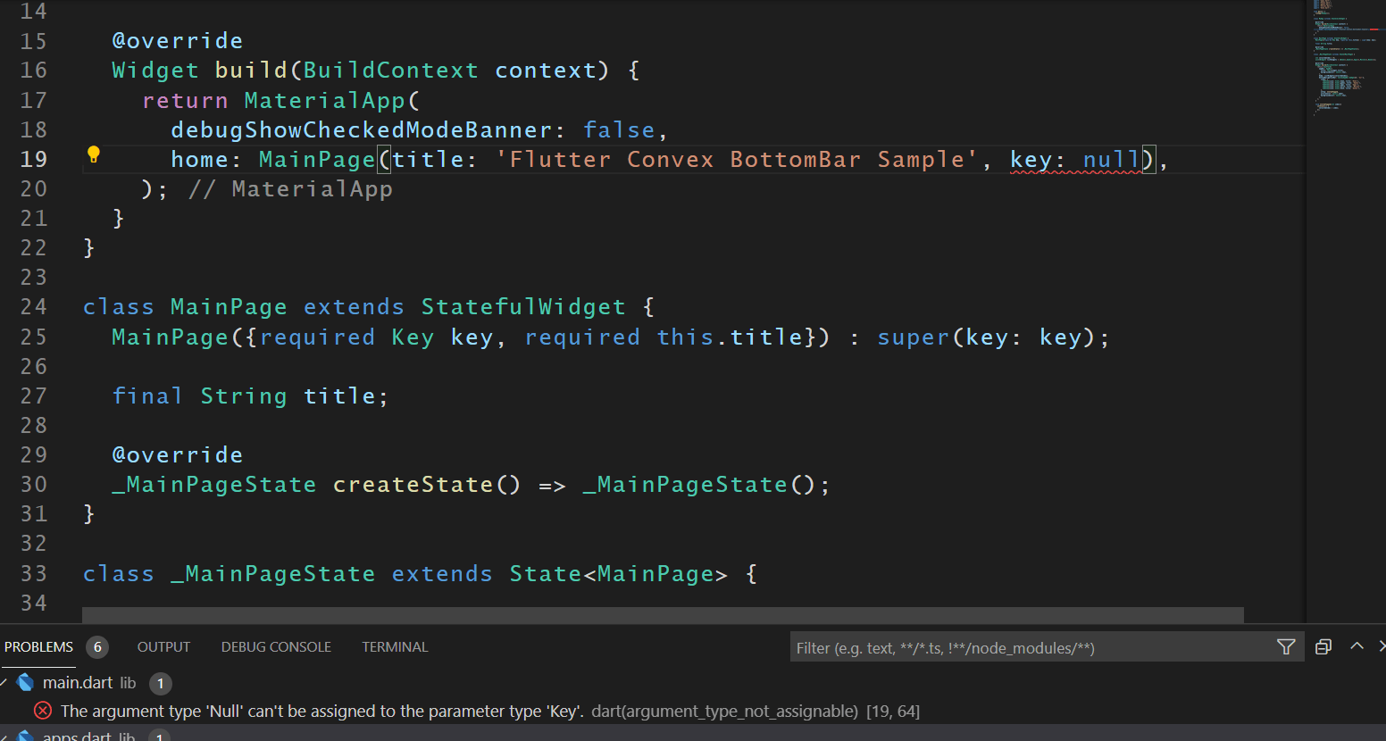This screenshot has width=1386, height=741.
Task: Click the open-problems-in-editor icon beside the filter box
Action: click(1323, 645)
